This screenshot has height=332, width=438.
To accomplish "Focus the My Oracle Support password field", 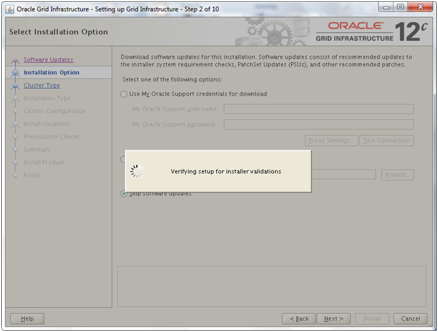I will 319,124.
